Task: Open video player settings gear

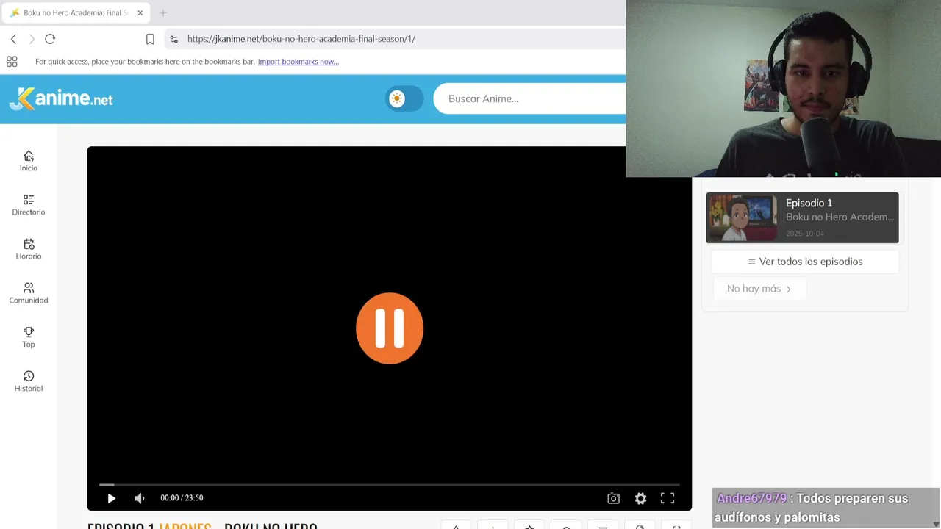Action: (640, 498)
